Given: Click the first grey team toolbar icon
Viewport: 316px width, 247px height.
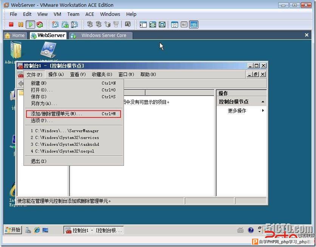Looking at the screenshot, I should pyautogui.click(x=90, y=25).
